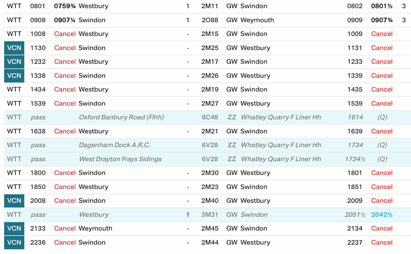Screen dimensions: 411x254
Task: Open train 2M45 link
Action: pyautogui.click(x=210, y=228)
